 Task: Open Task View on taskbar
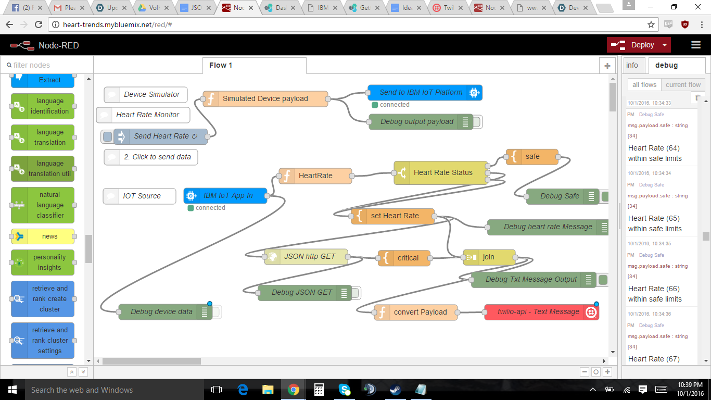217,390
